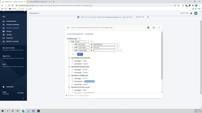The width and height of the screenshot is (202, 113).
Task: Open the Firebase account avatar
Action: 196,13
